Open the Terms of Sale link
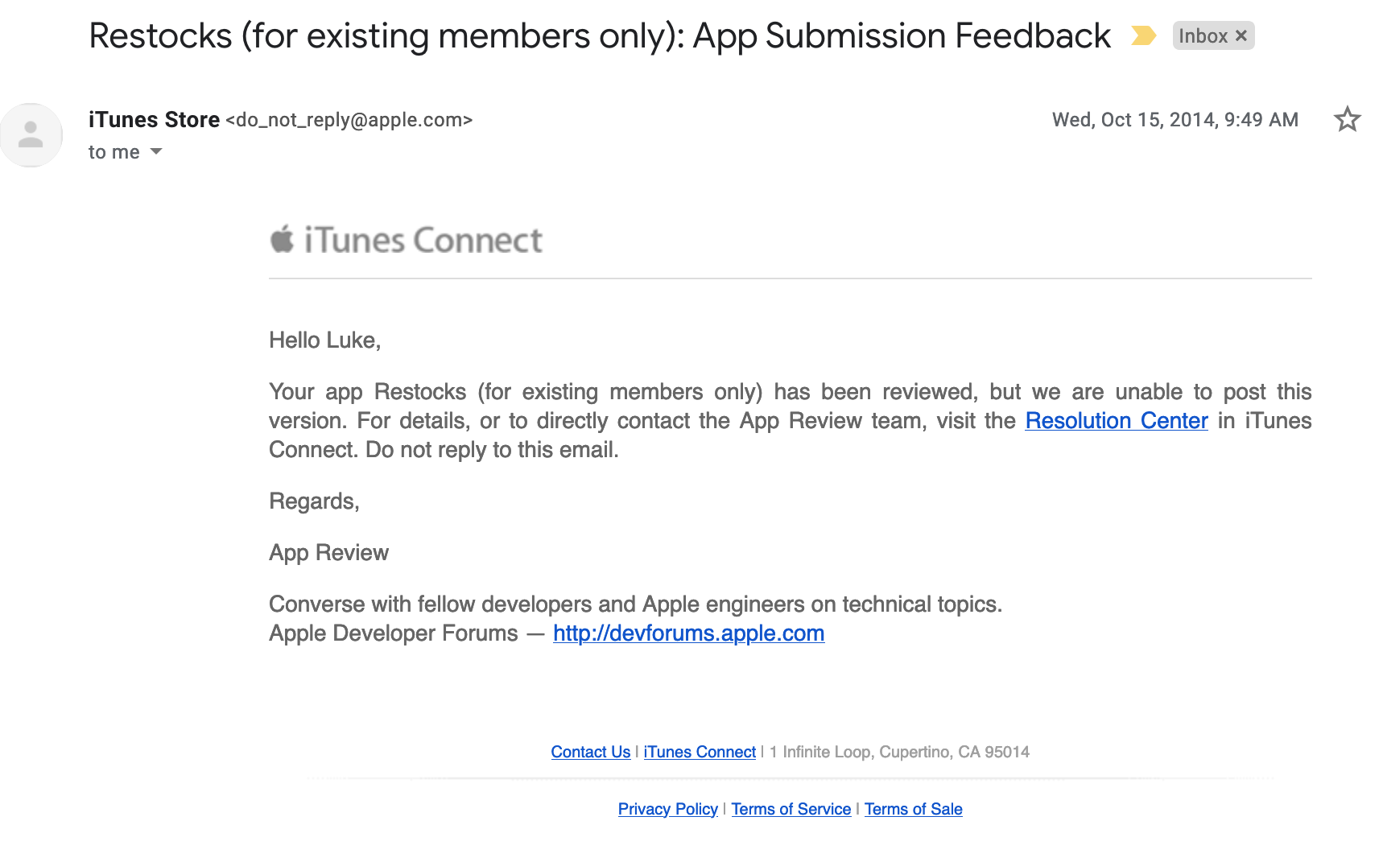The width and height of the screenshot is (1383, 858). (913, 809)
